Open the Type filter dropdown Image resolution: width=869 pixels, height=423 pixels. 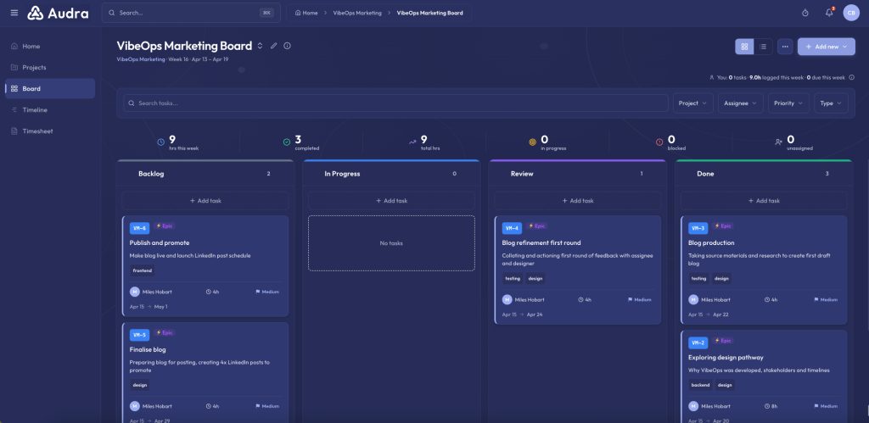pyautogui.click(x=831, y=103)
